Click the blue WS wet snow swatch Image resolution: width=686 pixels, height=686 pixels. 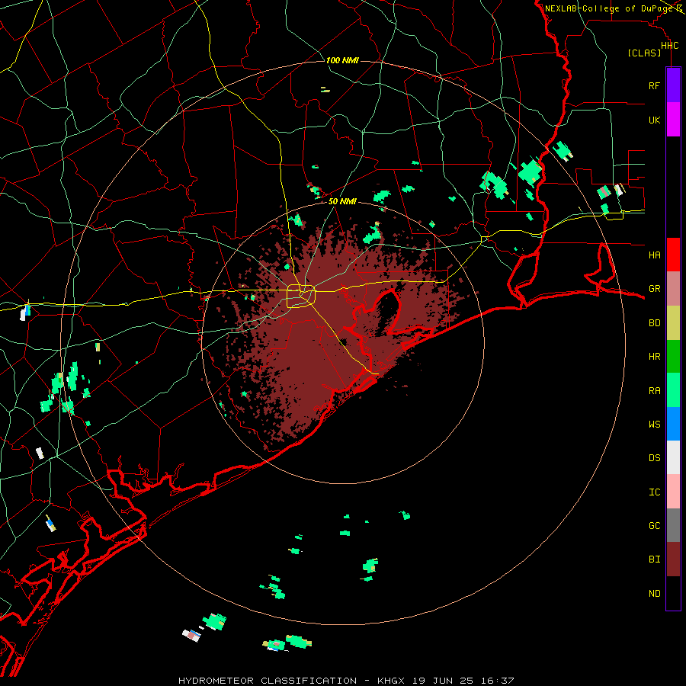point(673,424)
